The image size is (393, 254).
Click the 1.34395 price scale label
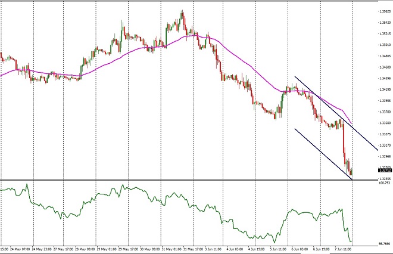(385, 78)
